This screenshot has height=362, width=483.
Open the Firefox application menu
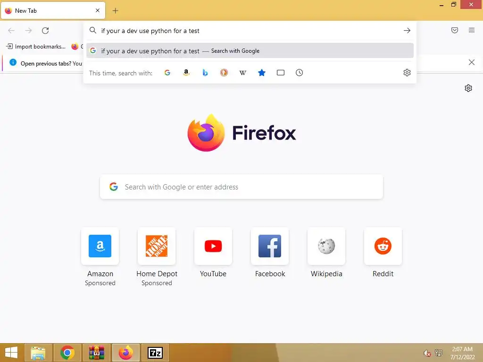point(472,30)
